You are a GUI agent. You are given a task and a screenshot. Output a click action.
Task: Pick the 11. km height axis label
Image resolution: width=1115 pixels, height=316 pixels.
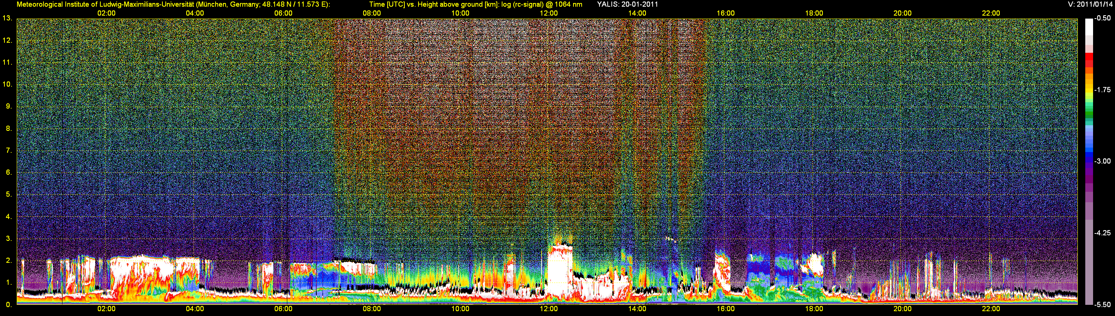tap(7, 62)
